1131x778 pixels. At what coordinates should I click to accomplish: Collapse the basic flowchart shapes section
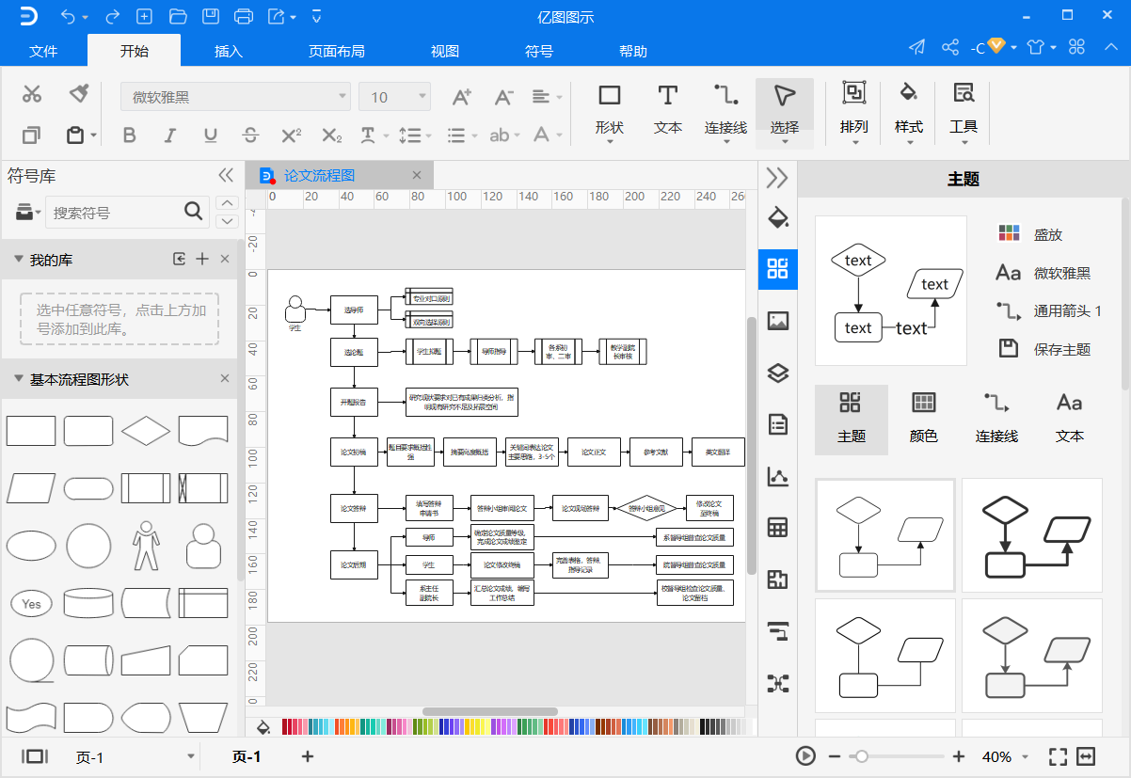coord(18,379)
